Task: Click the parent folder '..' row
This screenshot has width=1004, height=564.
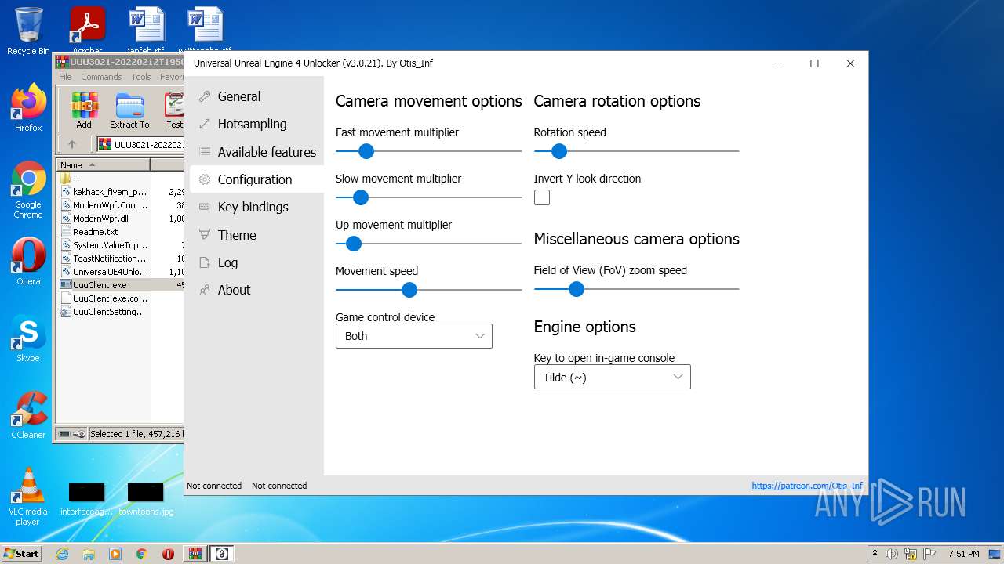Action: (x=121, y=179)
